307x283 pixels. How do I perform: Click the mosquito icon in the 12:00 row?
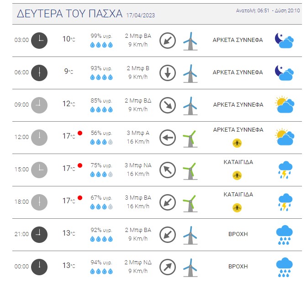(x=237, y=143)
